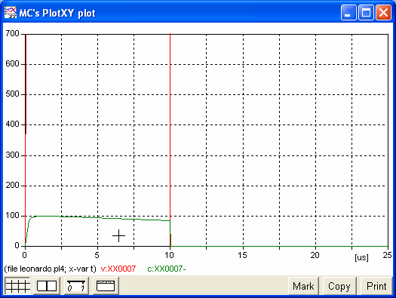
Task: Click the [us] time unit label
Action: 361,257
